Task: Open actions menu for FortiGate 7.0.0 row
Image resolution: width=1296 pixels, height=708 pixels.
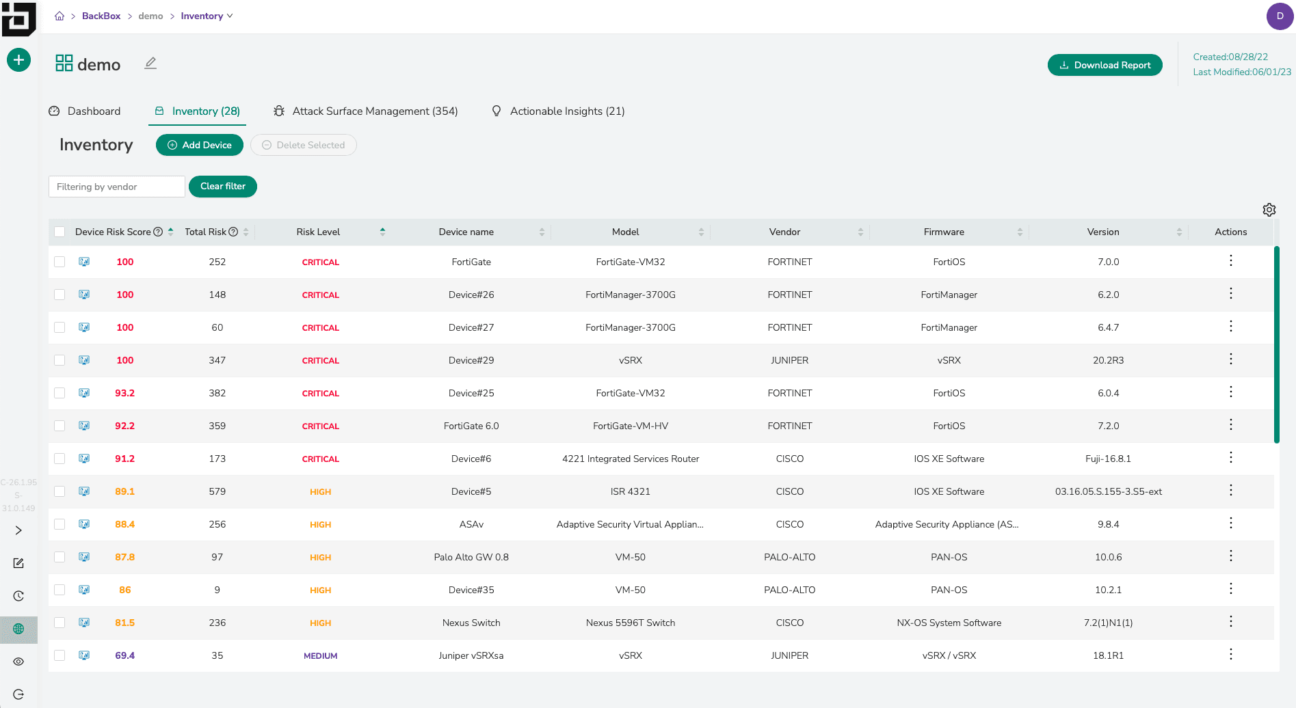Action: pos(1230,260)
